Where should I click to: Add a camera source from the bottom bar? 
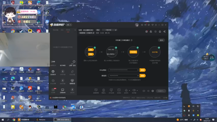pyautogui.click(x=104, y=91)
